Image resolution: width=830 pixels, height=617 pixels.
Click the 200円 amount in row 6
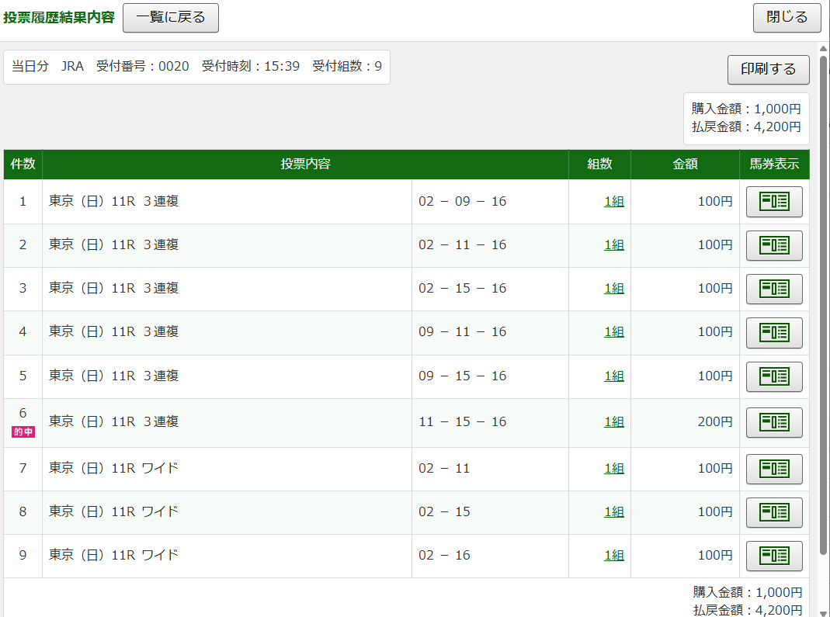pyautogui.click(x=715, y=421)
